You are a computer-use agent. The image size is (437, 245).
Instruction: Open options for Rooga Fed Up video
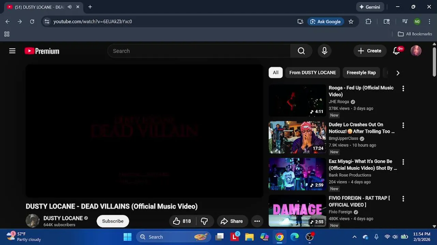point(403,88)
